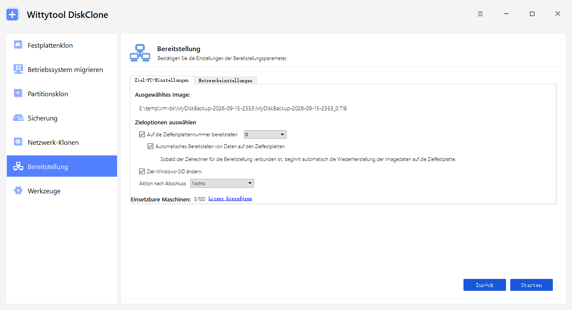572x310 pixels.
Task: Click the 'Ausgewähltes Image:' label
Action: click(163, 95)
